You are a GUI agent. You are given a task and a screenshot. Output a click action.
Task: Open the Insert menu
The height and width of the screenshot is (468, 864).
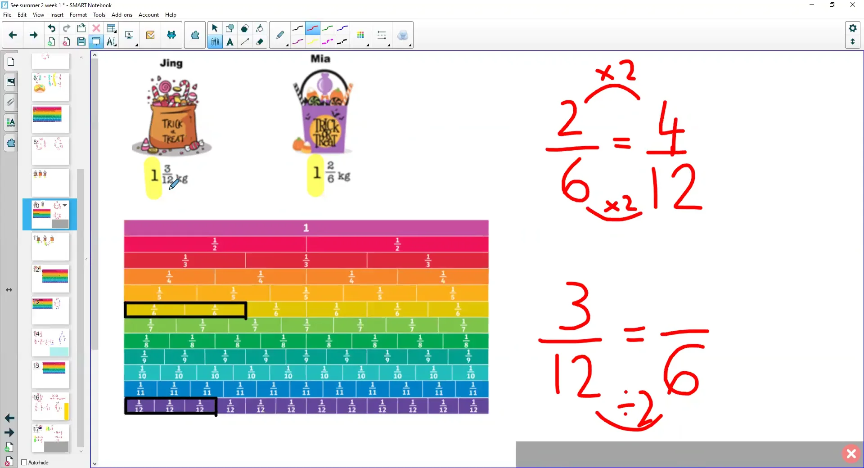(57, 15)
